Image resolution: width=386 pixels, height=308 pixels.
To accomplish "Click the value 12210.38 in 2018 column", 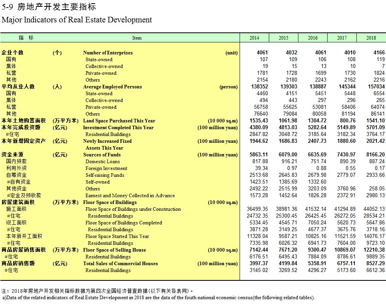I will (x=374, y=250).
